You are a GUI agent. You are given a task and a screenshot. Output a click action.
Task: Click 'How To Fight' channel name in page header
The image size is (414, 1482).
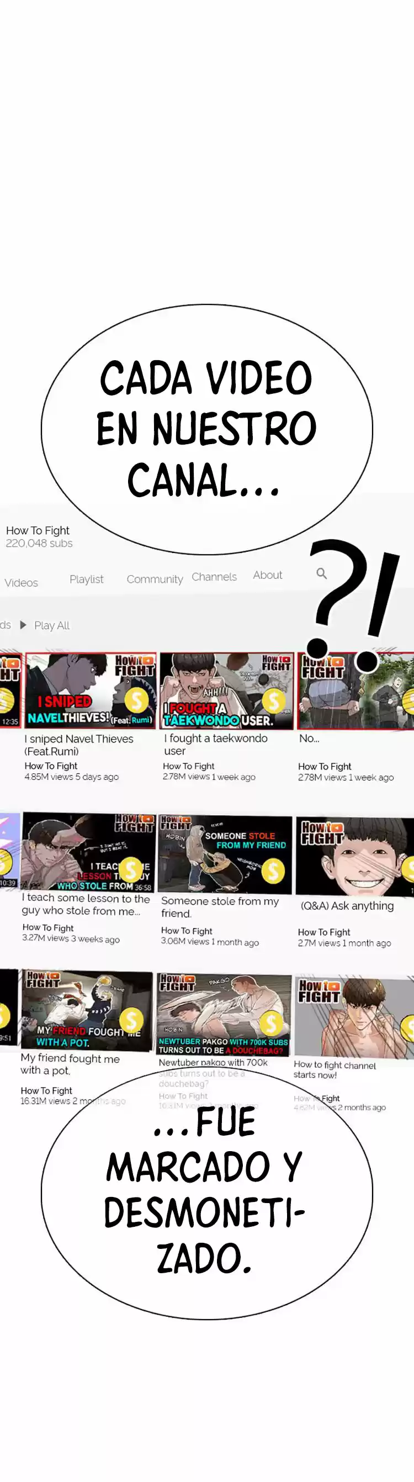click(x=38, y=530)
